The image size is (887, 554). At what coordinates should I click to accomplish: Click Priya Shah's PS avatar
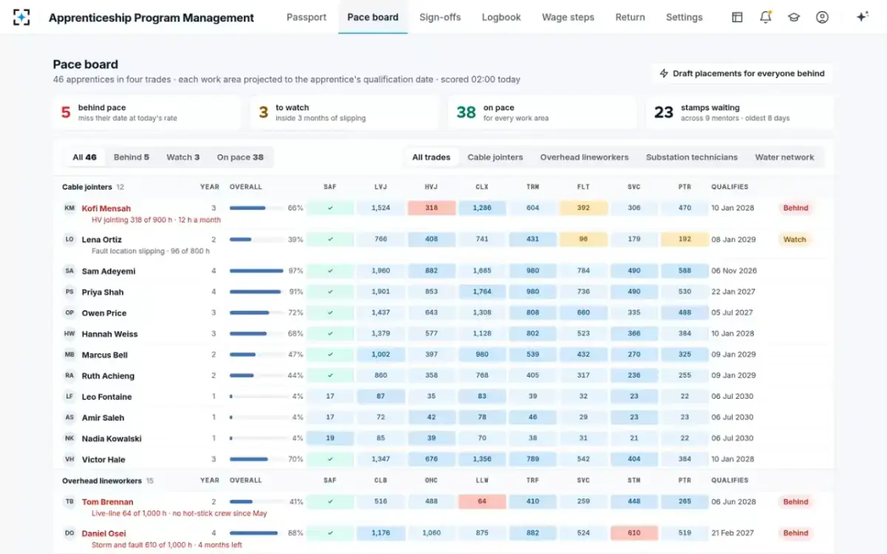(69, 292)
